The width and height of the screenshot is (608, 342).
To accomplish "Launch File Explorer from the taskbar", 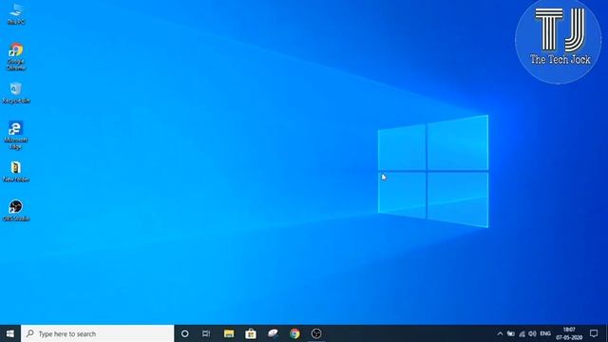I will pos(229,333).
